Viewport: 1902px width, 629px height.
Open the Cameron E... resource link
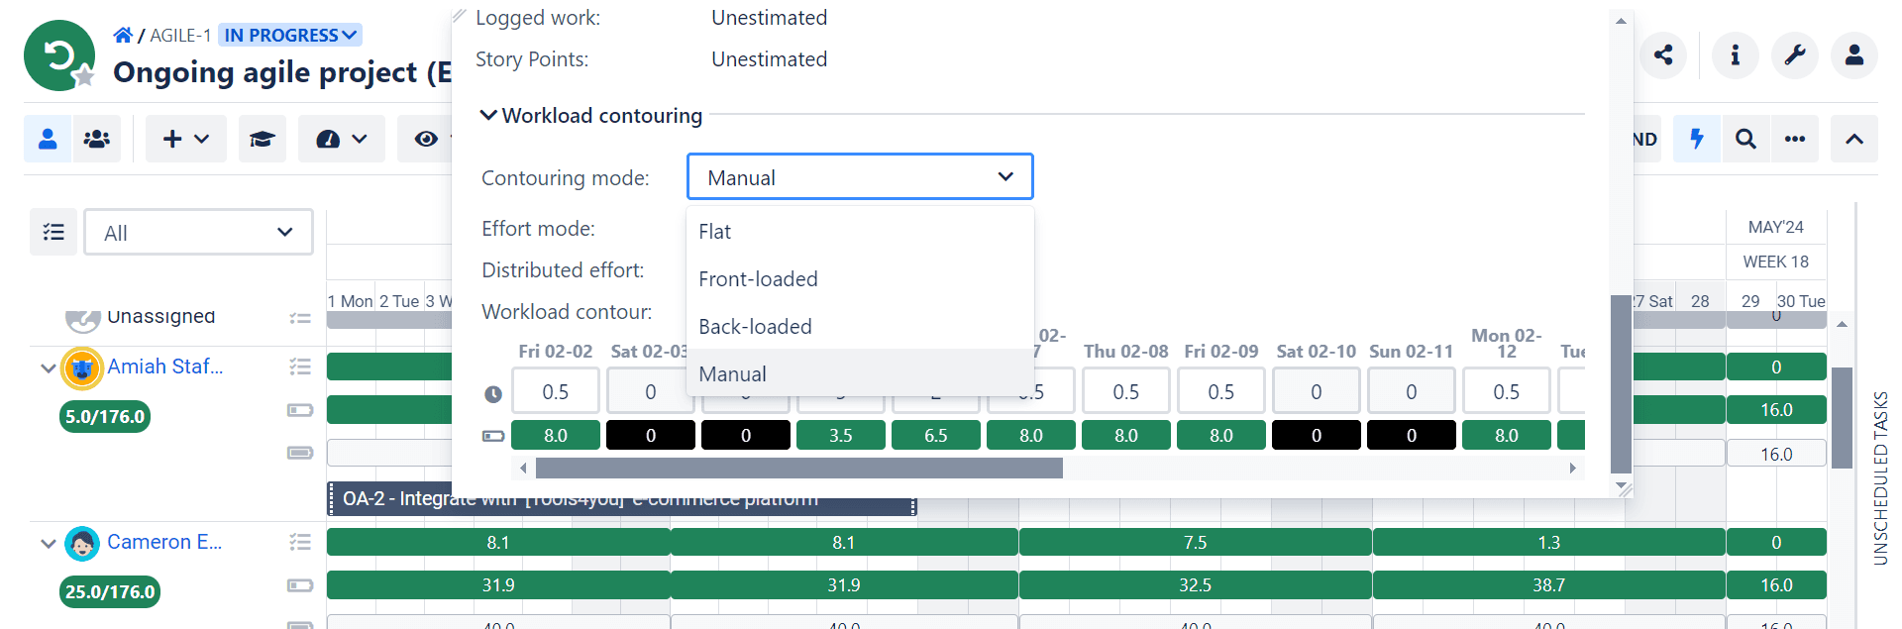164,542
